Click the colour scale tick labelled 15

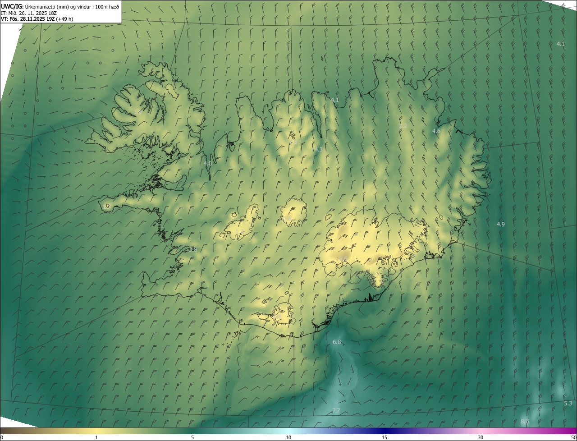click(385, 437)
